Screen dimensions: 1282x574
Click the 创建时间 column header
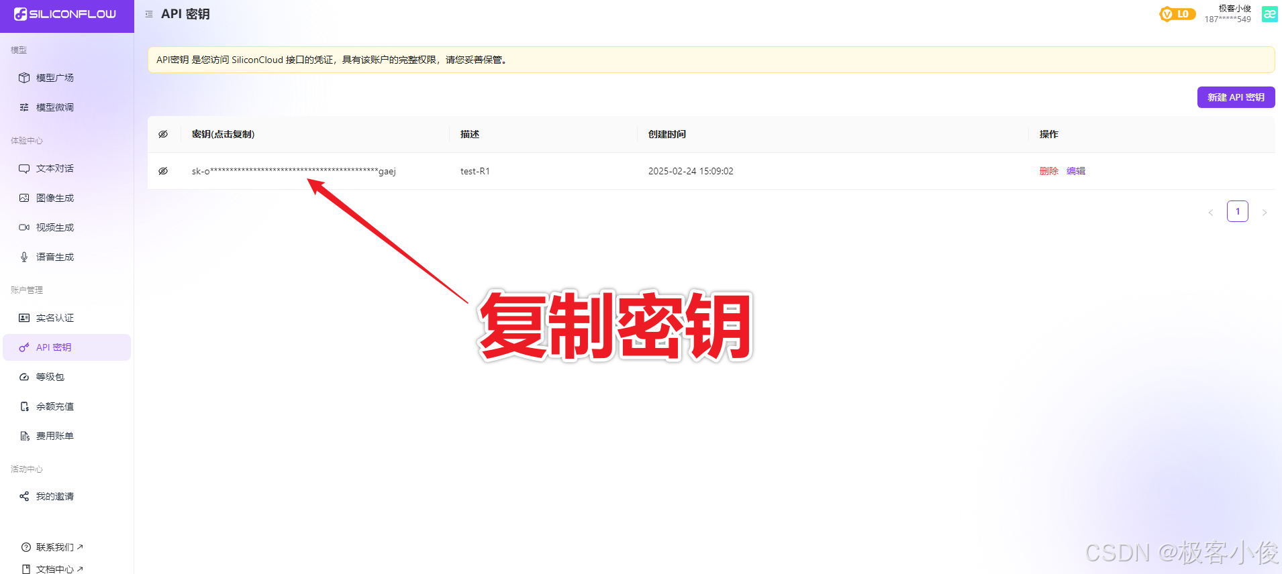tap(667, 134)
